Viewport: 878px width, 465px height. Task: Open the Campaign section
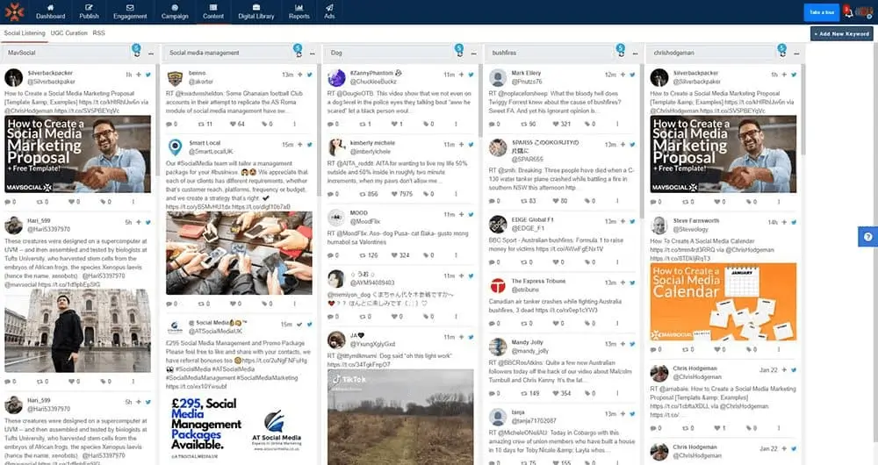click(175, 11)
